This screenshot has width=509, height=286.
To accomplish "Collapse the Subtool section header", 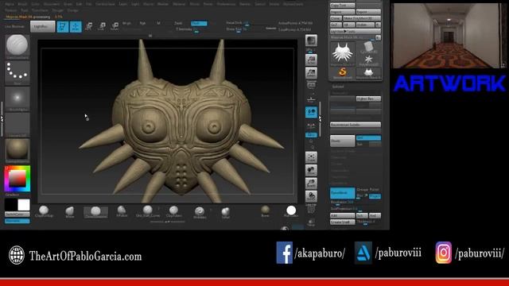I will pos(338,87).
